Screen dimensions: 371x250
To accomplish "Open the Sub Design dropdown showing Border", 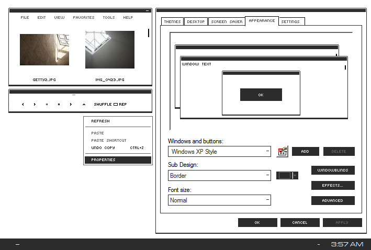I will tap(219, 176).
